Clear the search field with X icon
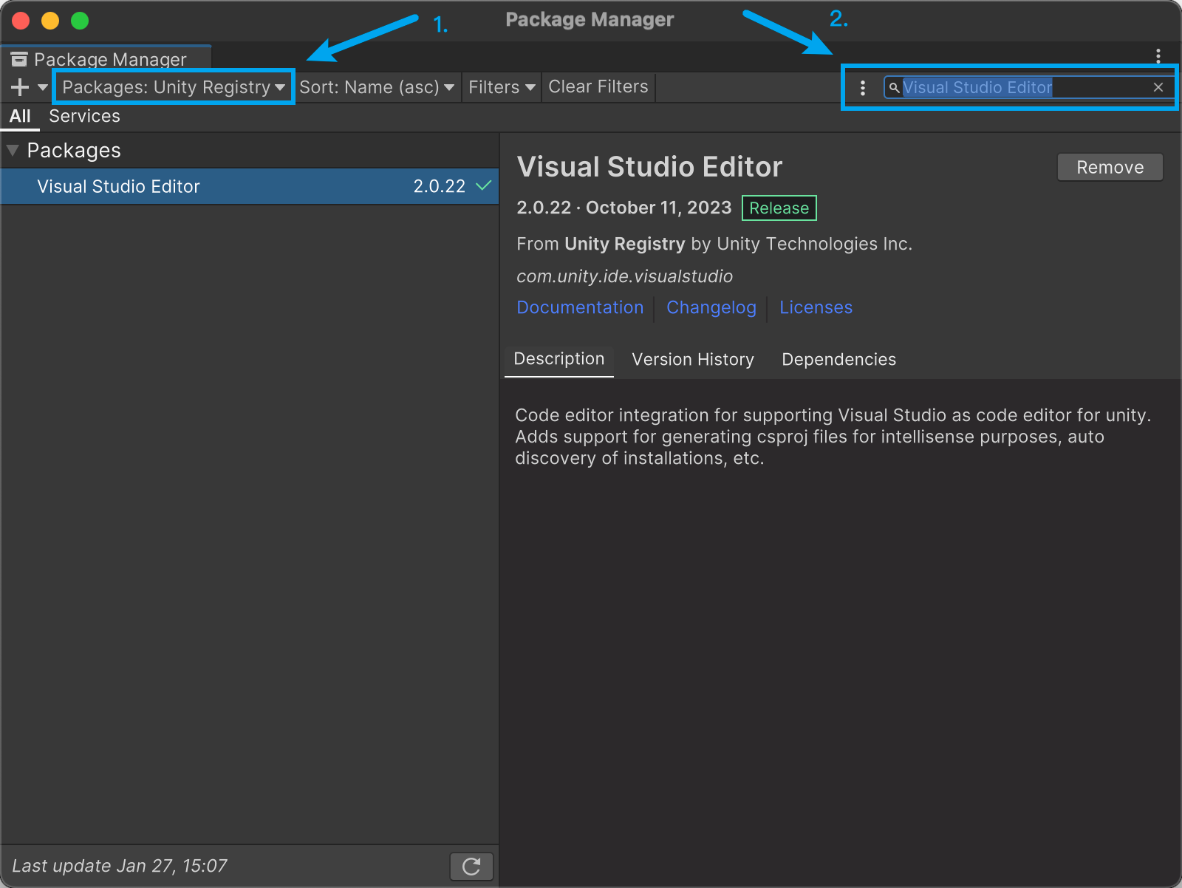The image size is (1182, 888). point(1158,87)
